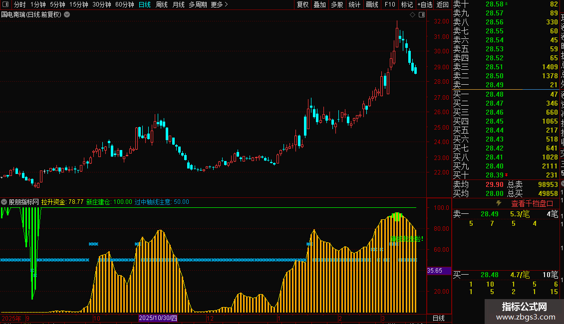Switch to 月线 monthly chart
564x324 pixels.
click(178, 4)
